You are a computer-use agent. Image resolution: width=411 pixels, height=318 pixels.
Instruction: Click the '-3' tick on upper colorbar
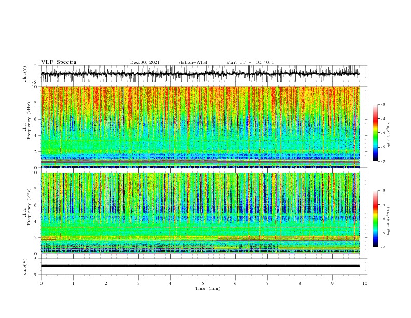point(382,104)
